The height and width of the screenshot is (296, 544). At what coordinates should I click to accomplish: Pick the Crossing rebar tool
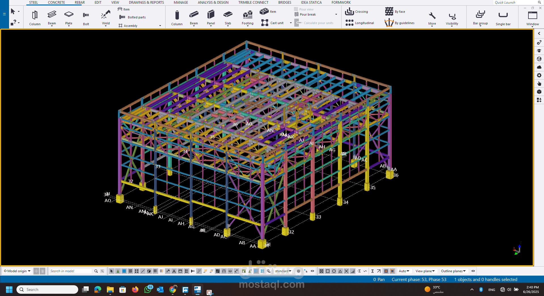[357, 12]
